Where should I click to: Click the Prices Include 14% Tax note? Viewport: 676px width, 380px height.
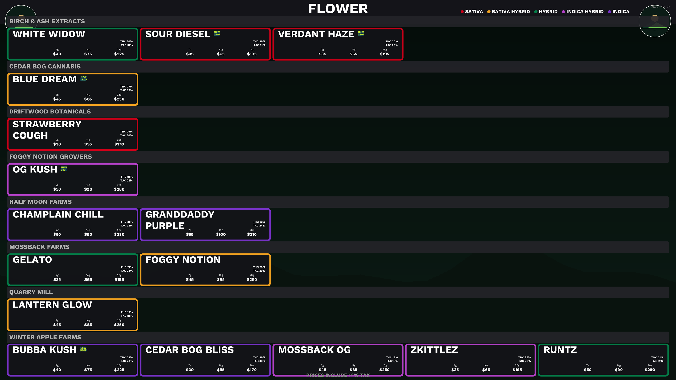click(338, 375)
